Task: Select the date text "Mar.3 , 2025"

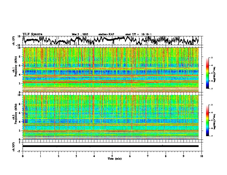Action: tap(80, 34)
